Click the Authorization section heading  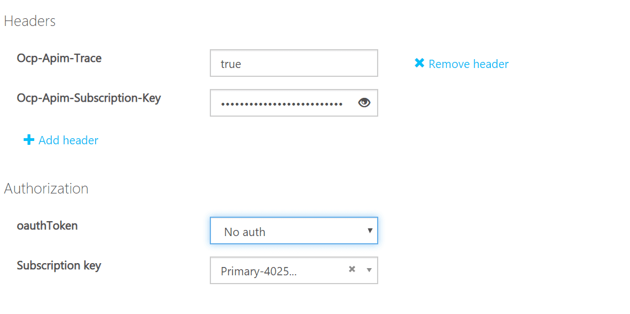tap(46, 188)
